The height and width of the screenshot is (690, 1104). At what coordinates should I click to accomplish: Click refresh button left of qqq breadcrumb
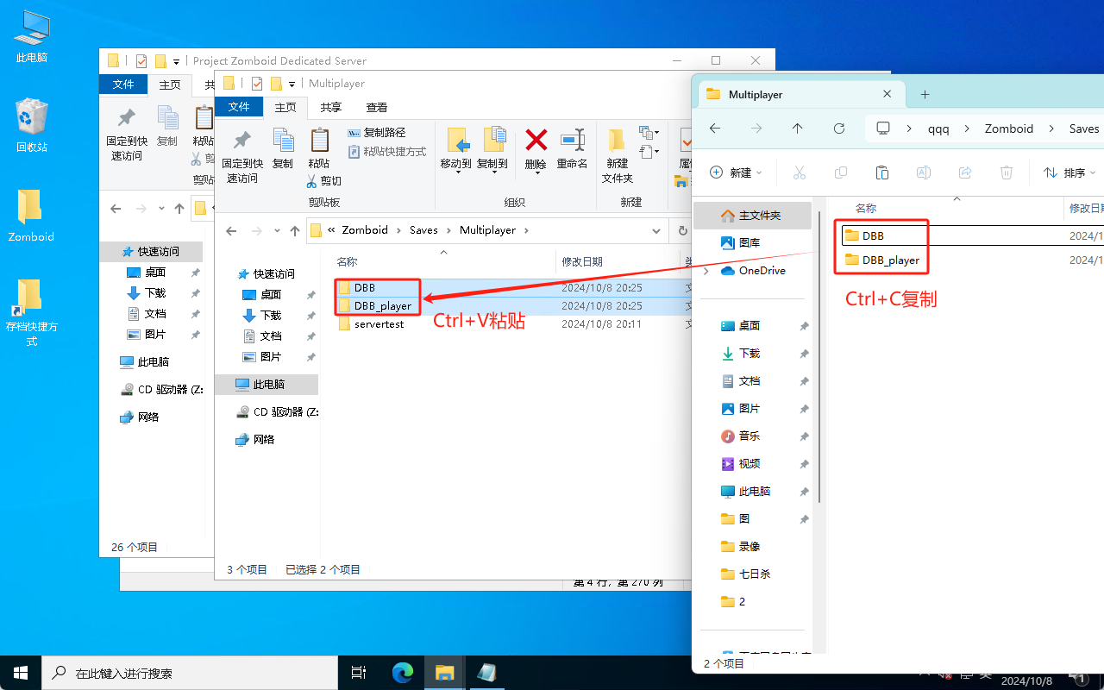(x=838, y=129)
